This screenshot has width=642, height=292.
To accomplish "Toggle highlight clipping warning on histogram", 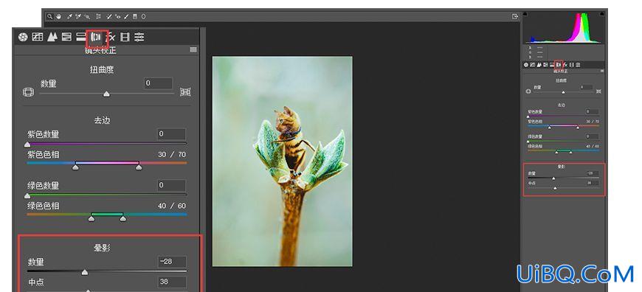I will [x=601, y=13].
